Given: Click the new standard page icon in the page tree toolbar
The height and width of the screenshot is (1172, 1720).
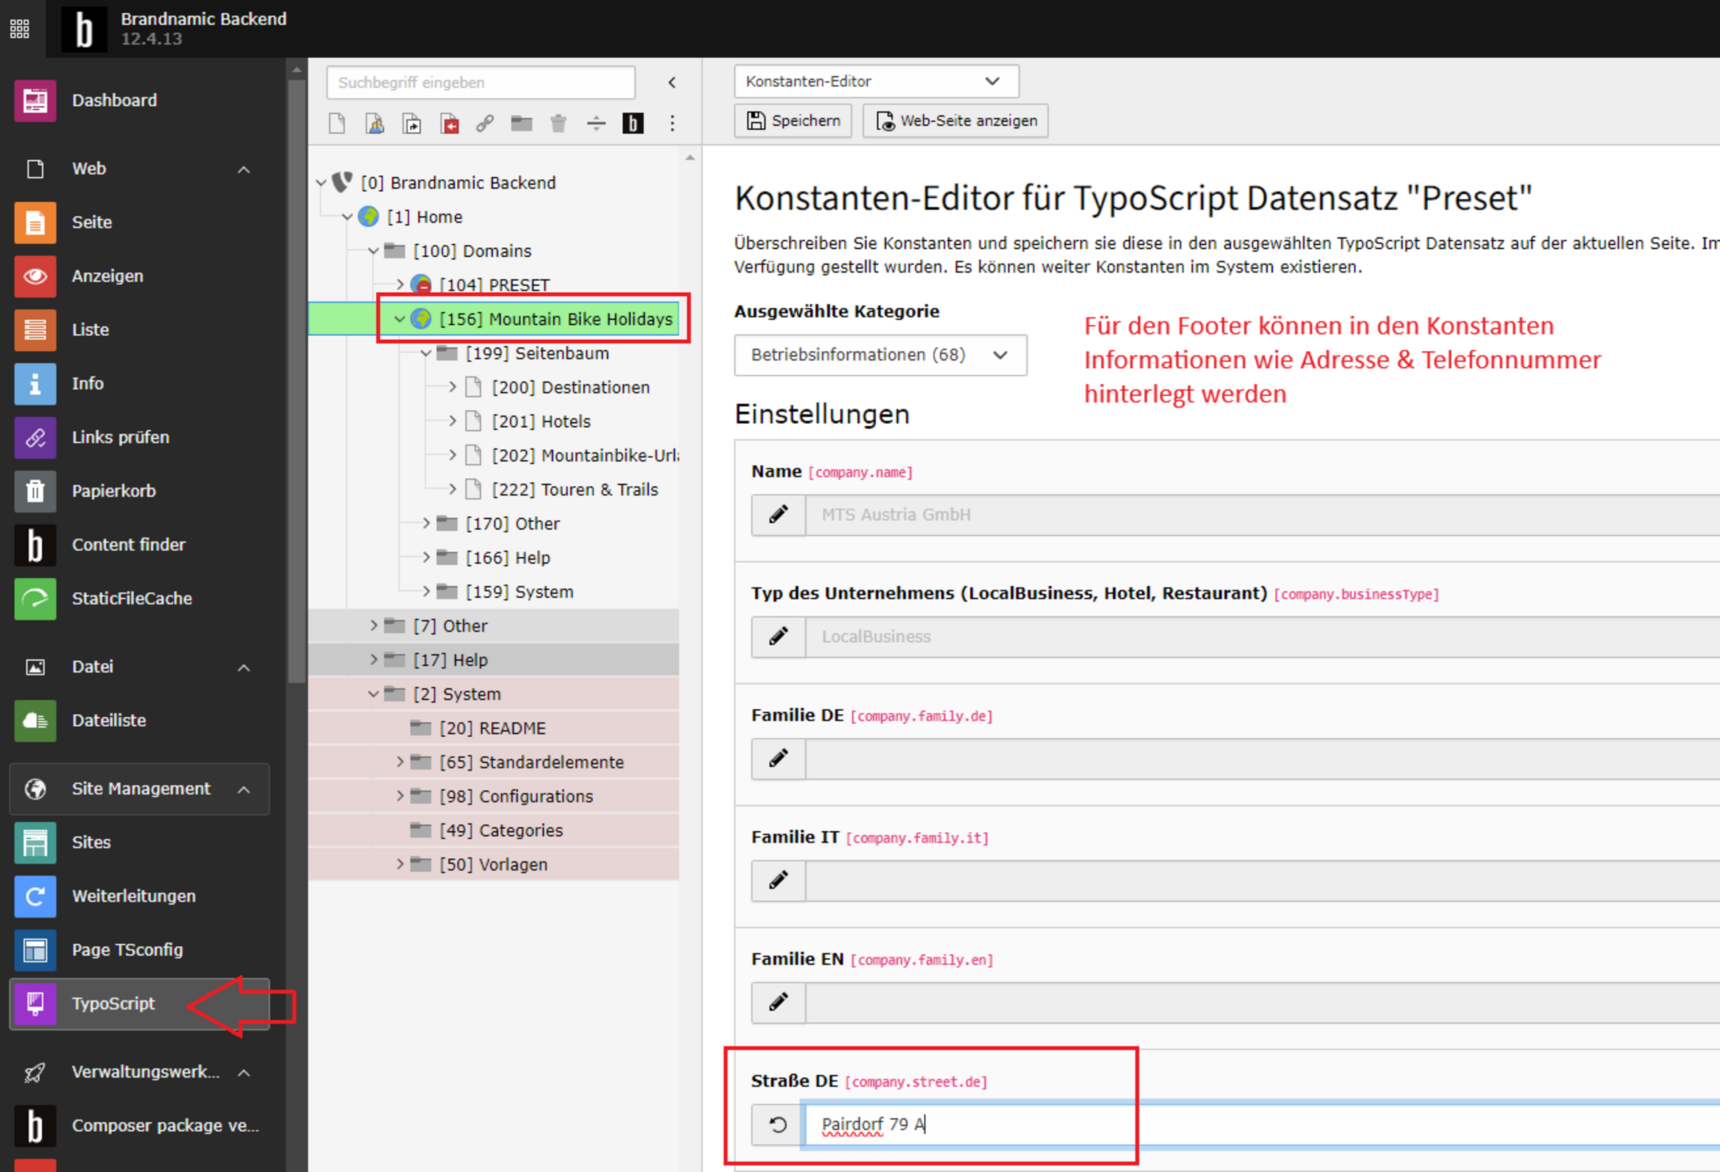Looking at the screenshot, I should pos(337,123).
